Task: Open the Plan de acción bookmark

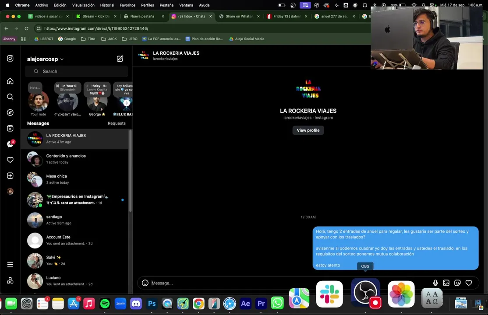Action: 204,39
